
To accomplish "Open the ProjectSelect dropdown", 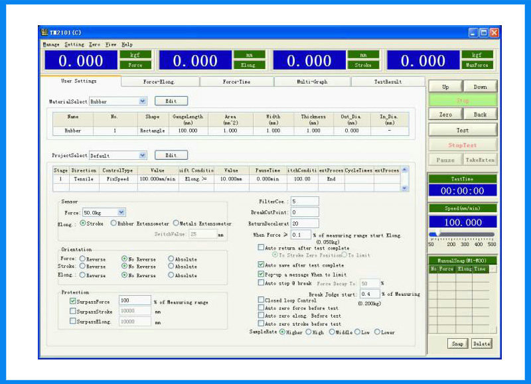I will point(143,155).
